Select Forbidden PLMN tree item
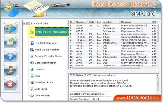163x103 pixels. 44,82
